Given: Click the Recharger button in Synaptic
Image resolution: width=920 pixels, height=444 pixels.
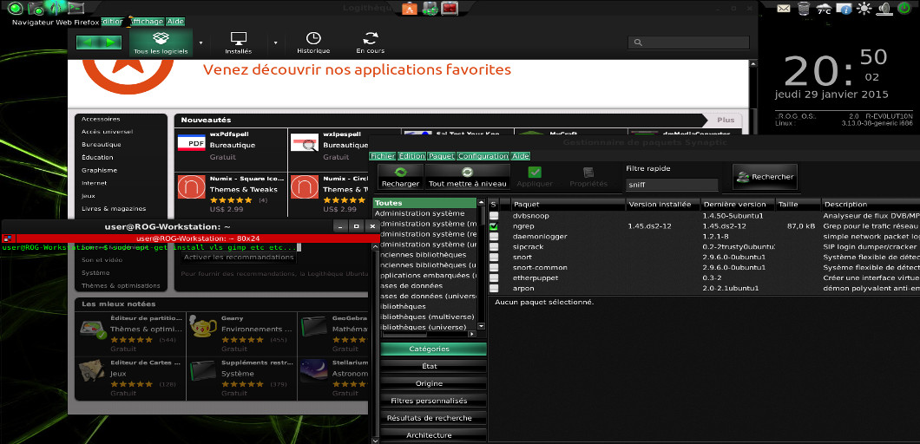Looking at the screenshot, I should [400, 177].
